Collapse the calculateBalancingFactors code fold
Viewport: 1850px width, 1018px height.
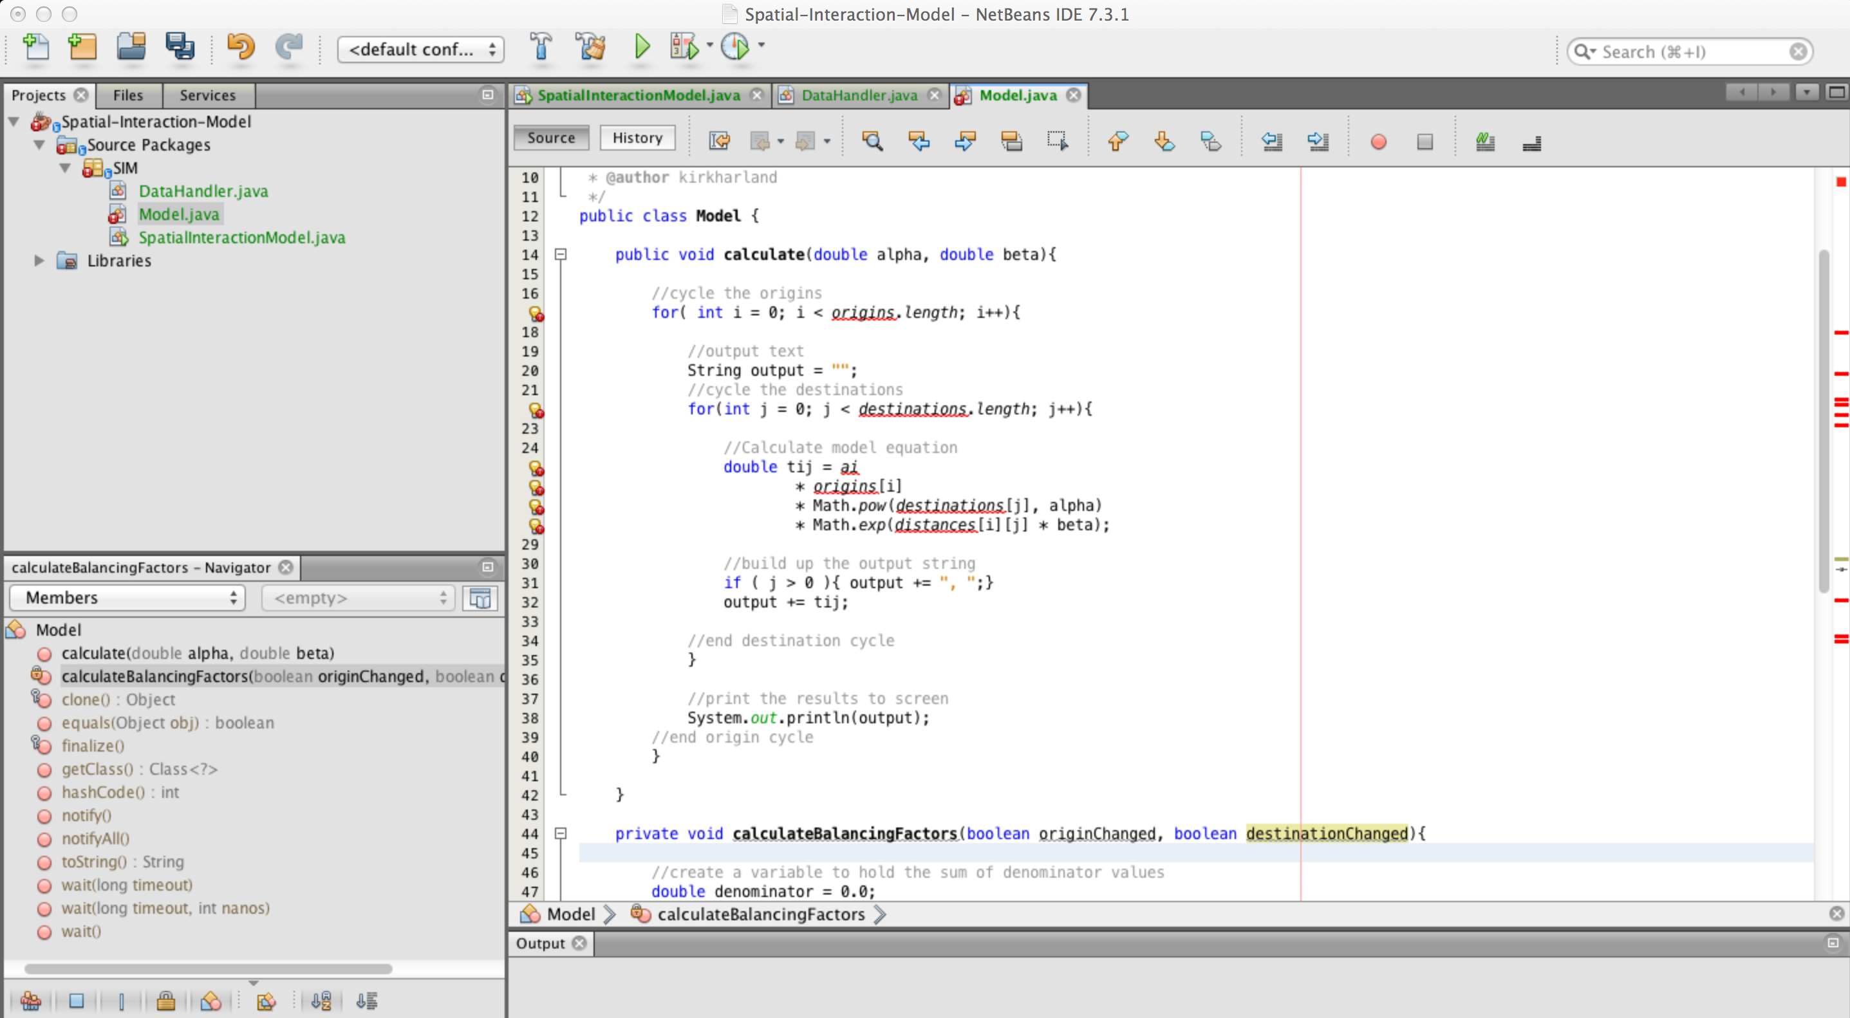click(561, 833)
